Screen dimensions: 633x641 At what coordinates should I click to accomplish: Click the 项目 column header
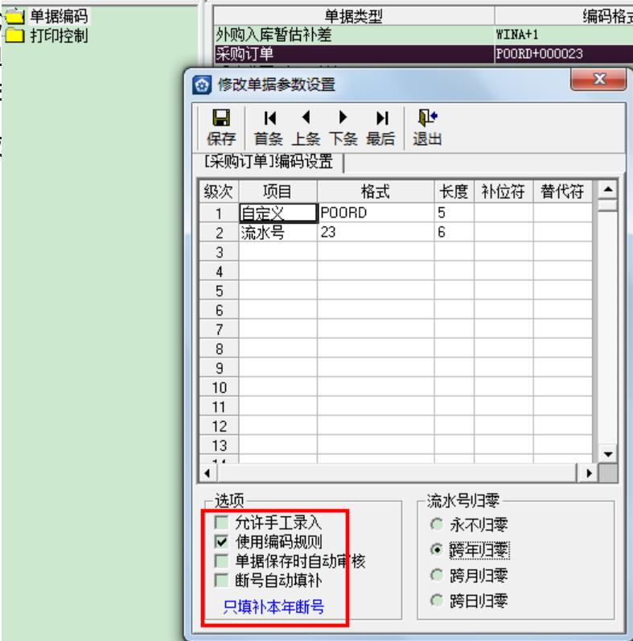277,192
